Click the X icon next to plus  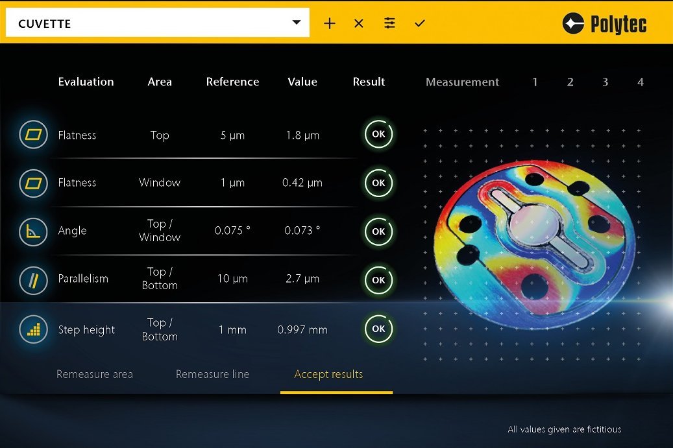click(x=359, y=23)
